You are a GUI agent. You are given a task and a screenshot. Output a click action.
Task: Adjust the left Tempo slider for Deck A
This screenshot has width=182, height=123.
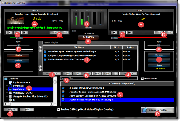point(18,45)
